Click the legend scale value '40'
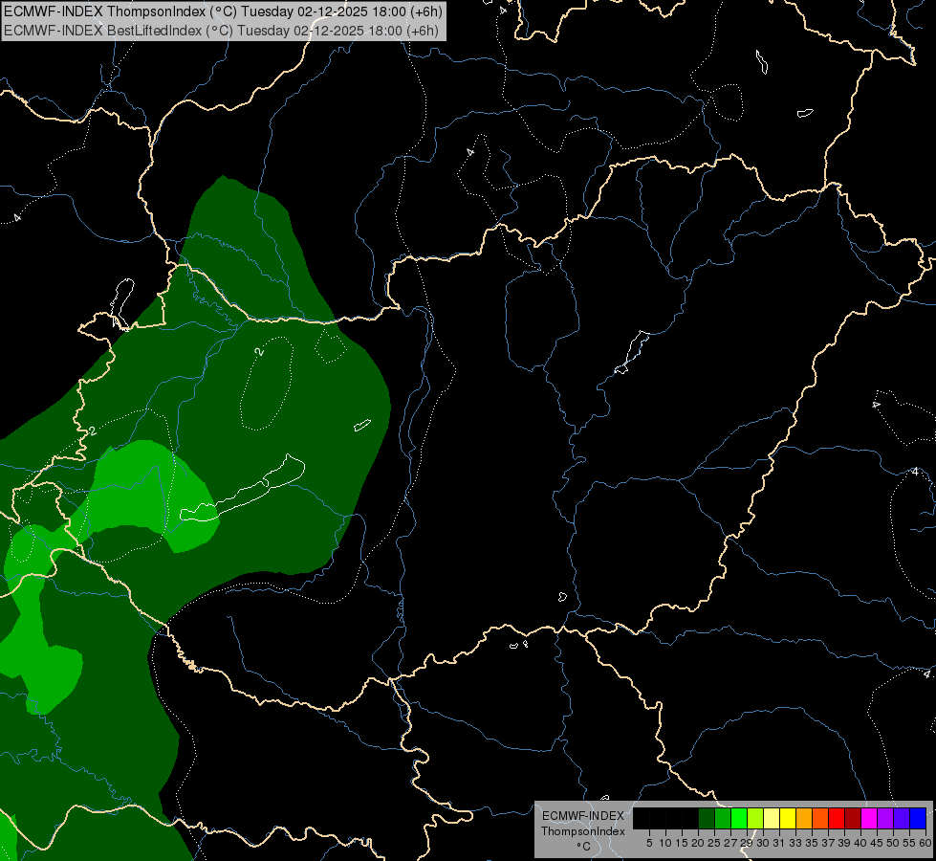This screenshot has width=936, height=861. pos(860,843)
